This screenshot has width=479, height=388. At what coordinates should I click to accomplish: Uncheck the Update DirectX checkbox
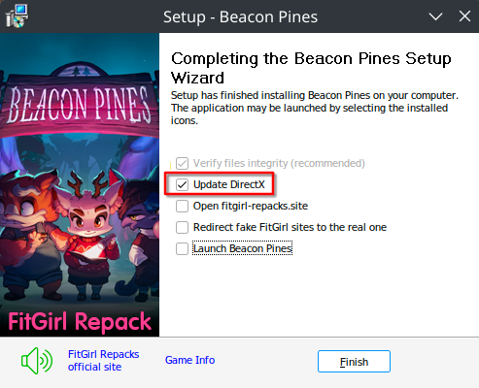point(182,184)
